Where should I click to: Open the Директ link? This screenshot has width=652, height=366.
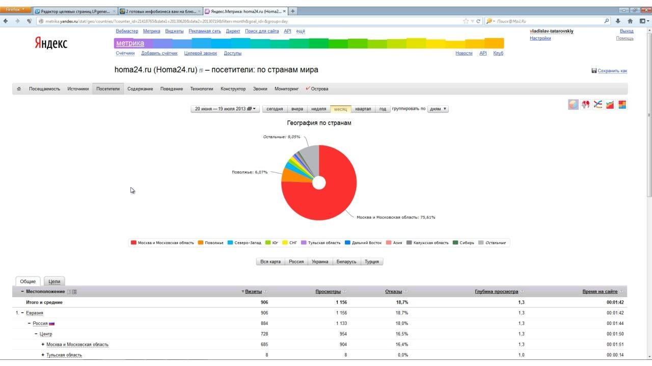[233, 31]
